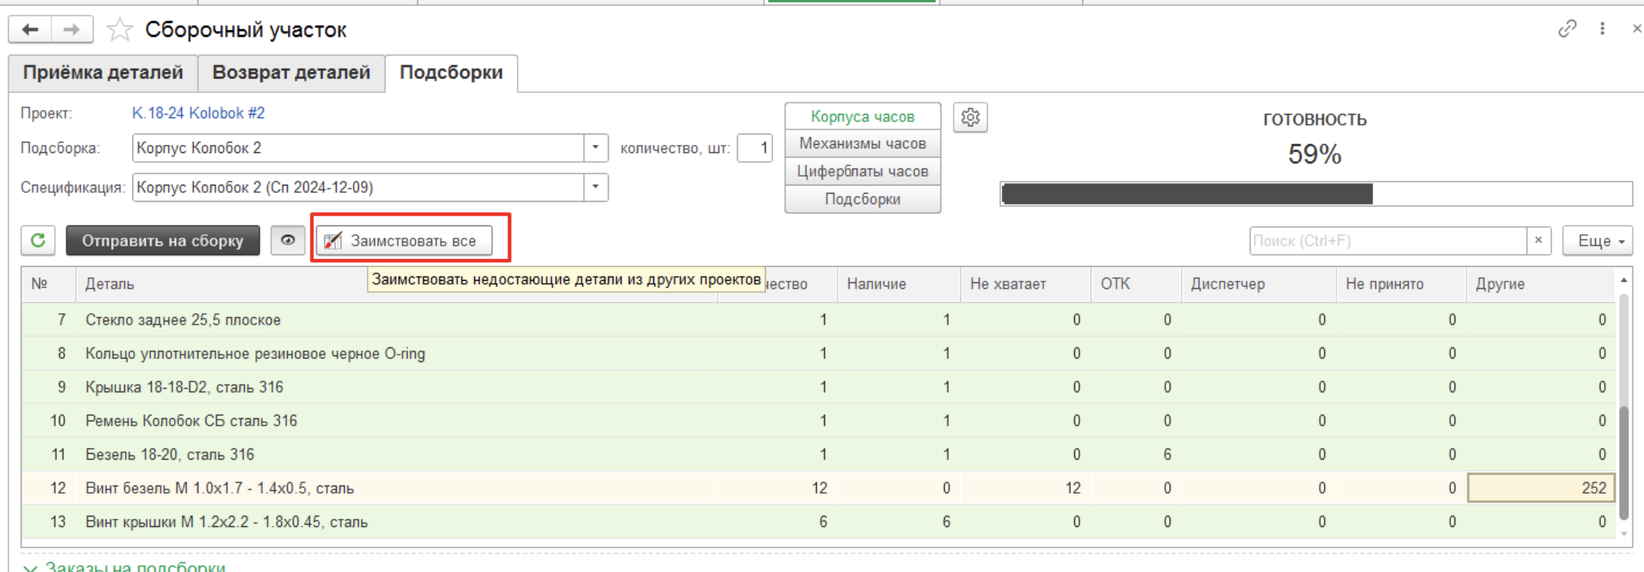Click the forward navigation arrow
1644x572 pixels.
click(x=72, y=30)
